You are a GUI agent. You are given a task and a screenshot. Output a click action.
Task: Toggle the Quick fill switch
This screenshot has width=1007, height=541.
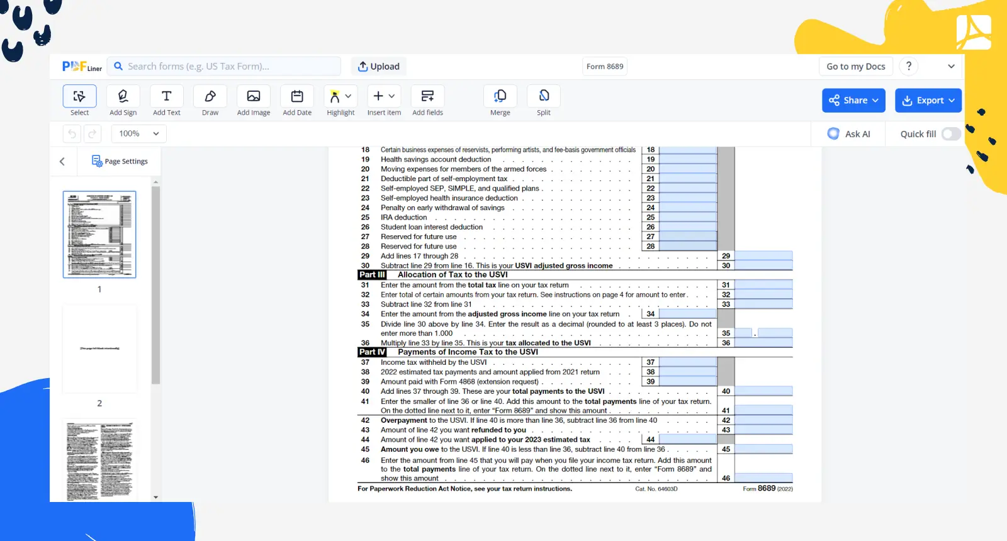(x=951, y=134)
